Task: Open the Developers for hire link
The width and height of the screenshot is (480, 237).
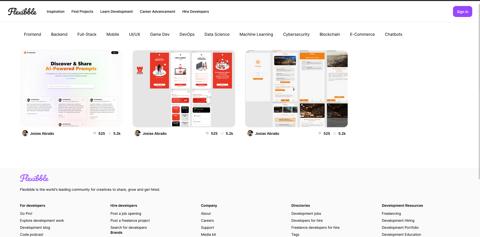Action: point(307,220)
